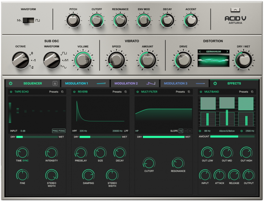The height and width of the screenshot is (201, 264).
Task: Click the Multiband copy icon
Action: (x=252, y=92)
